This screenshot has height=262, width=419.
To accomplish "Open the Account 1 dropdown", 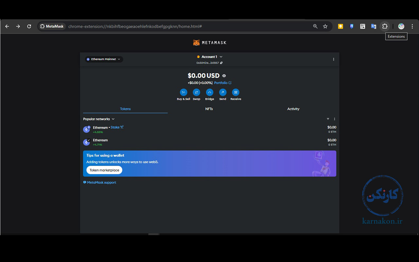I will pyautogui.click(x=209, y=57).
